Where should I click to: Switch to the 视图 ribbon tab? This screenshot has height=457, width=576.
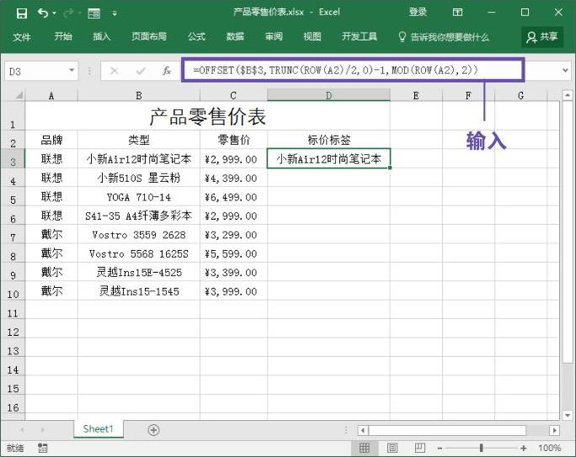312,36
